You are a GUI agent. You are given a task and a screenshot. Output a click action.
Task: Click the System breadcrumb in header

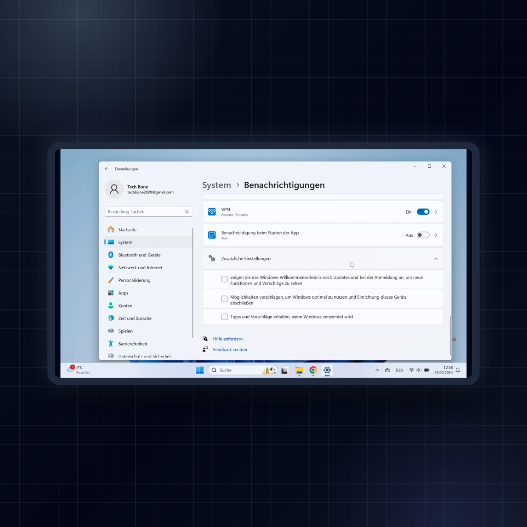pyautogui.click(x=217, y=185)
